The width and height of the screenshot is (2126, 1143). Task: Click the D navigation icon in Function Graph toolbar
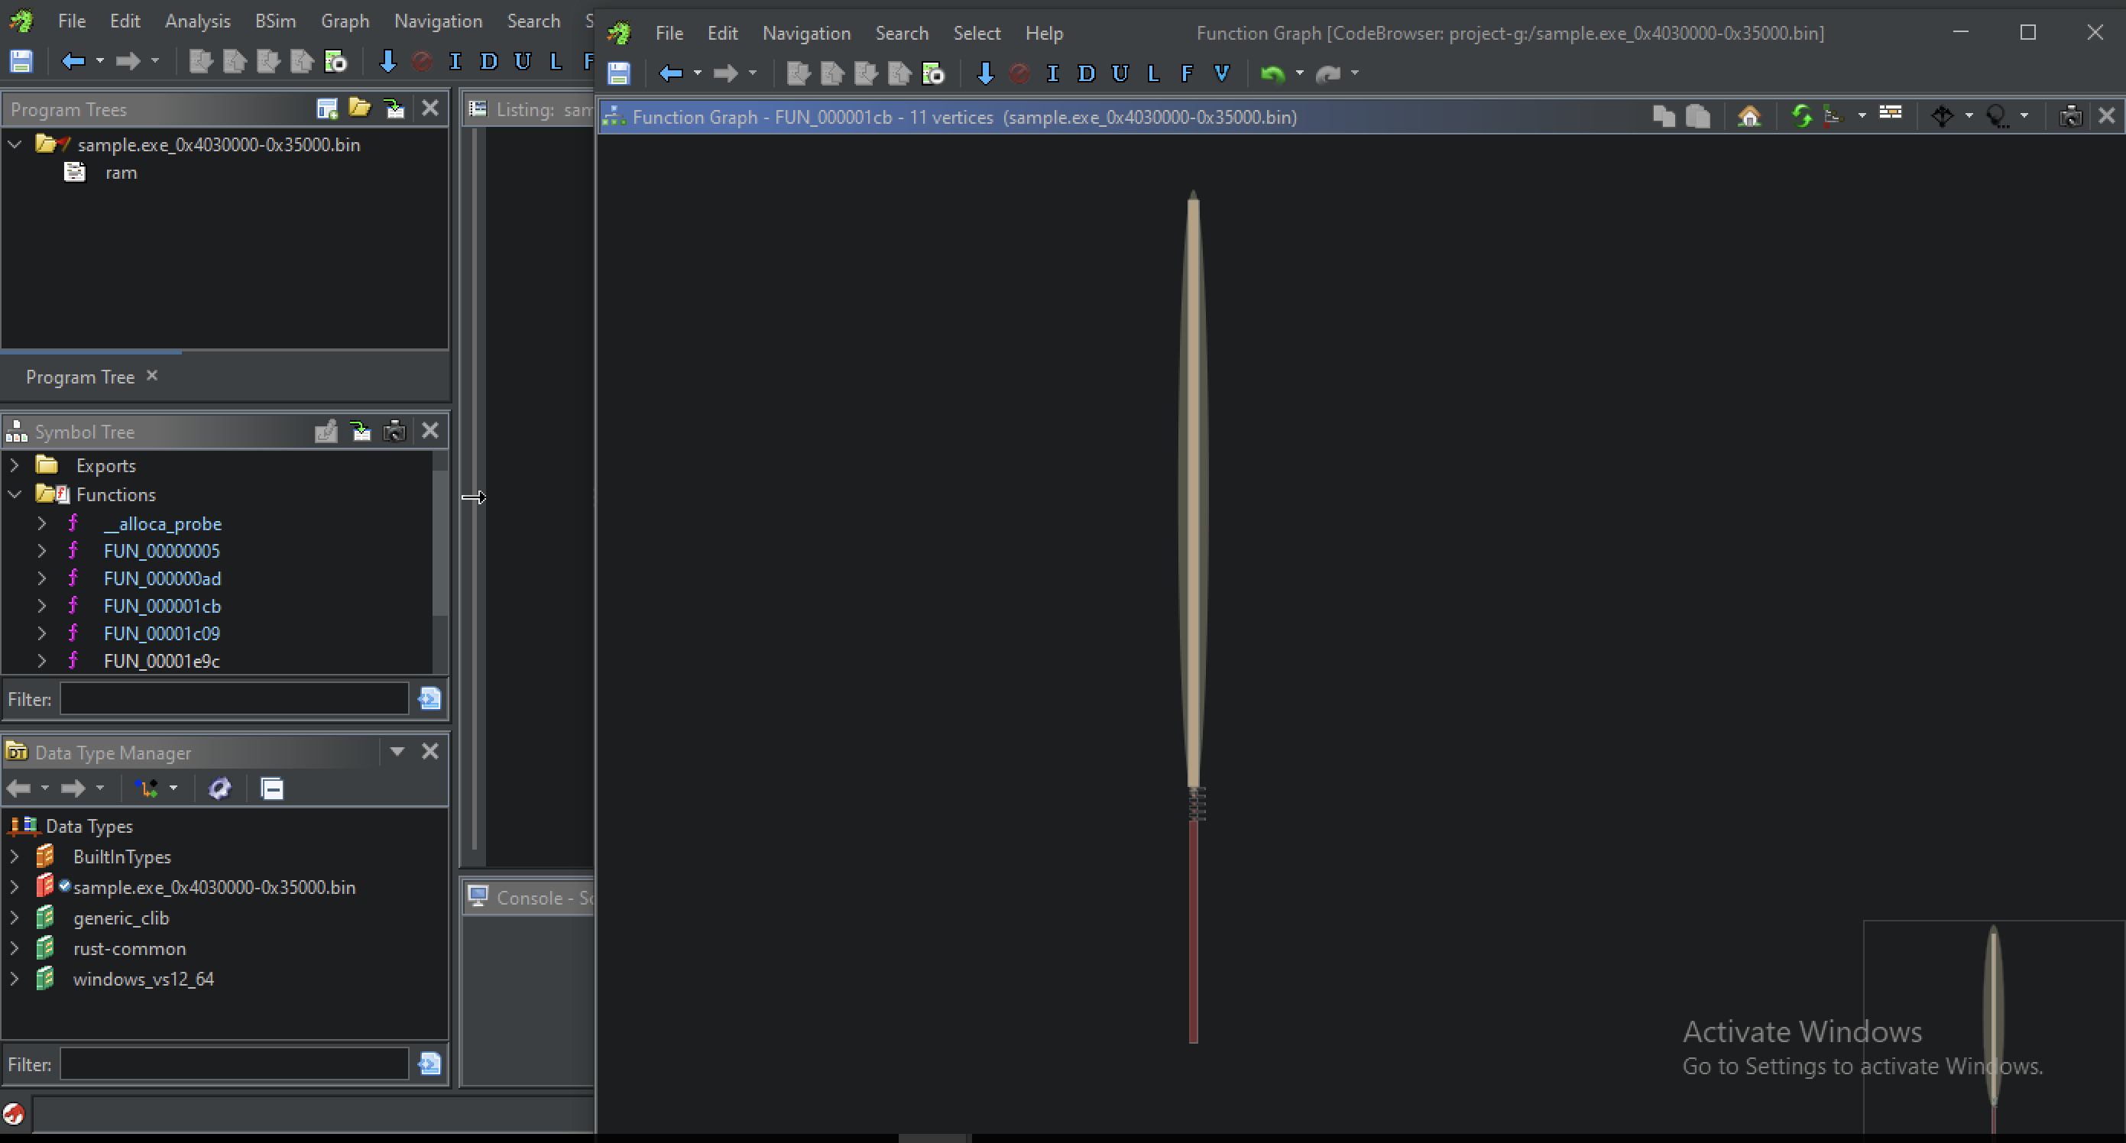tap(1086, 73)
